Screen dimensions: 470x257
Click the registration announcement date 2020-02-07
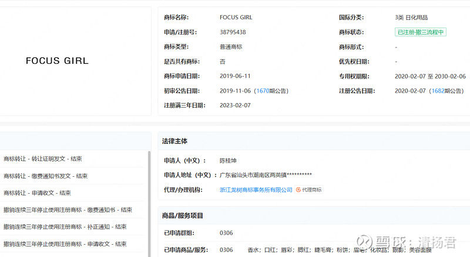click(x=410, y=91)
